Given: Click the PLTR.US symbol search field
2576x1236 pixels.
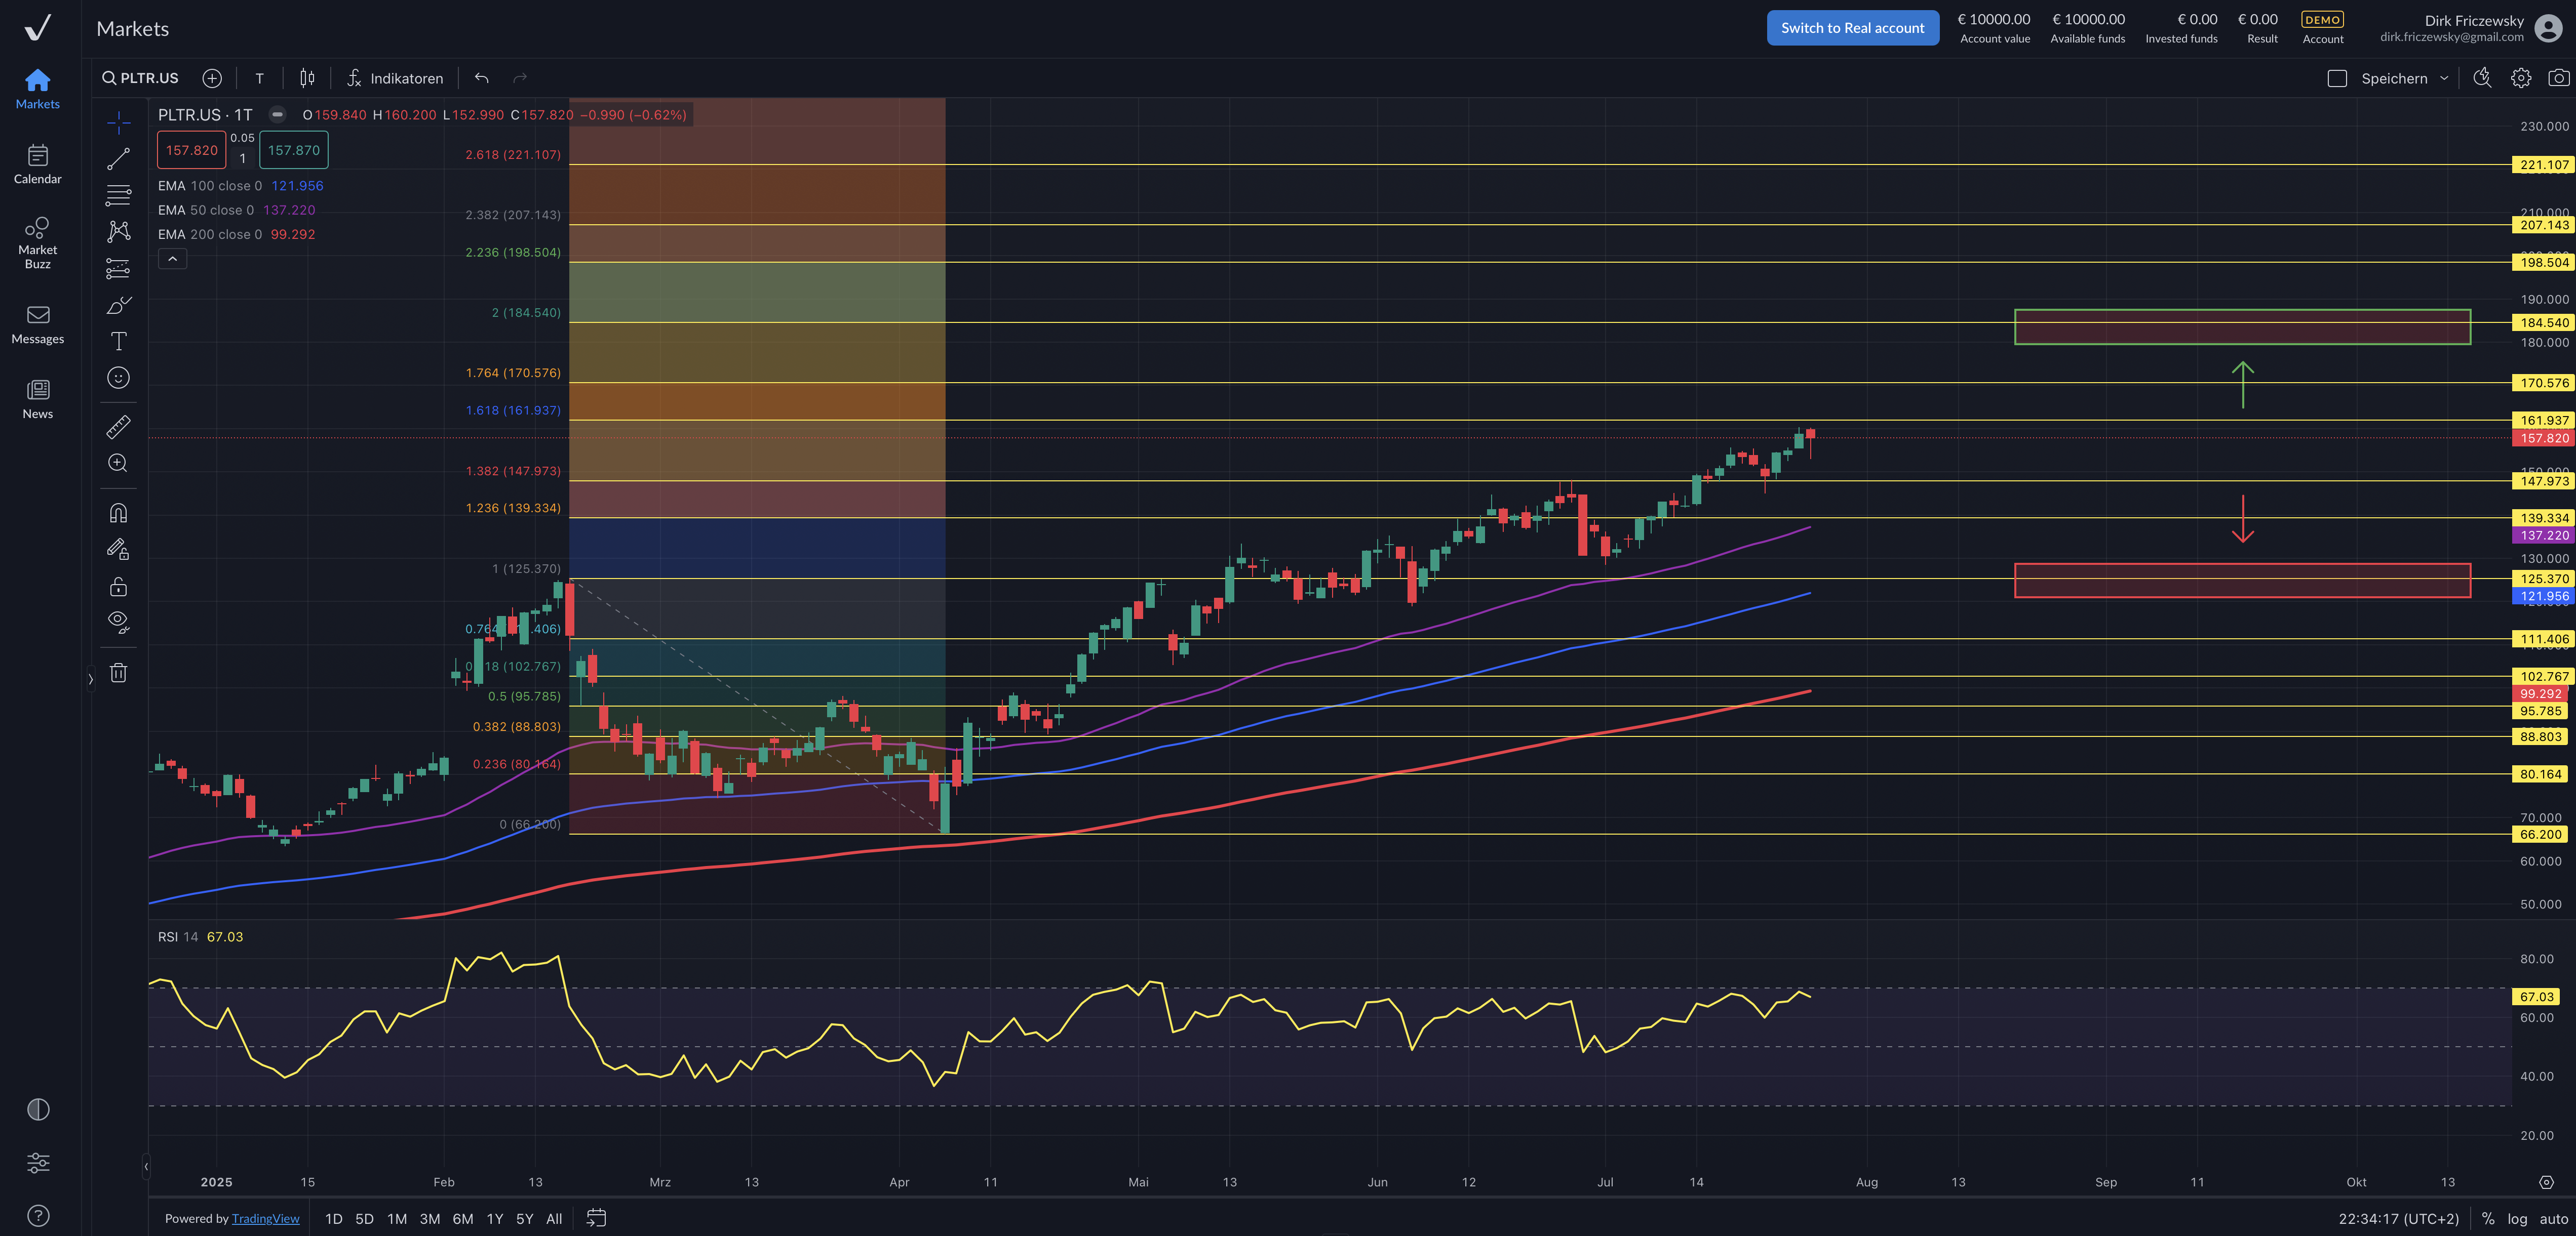Looking at the screenshot, I should coord(141,78).
